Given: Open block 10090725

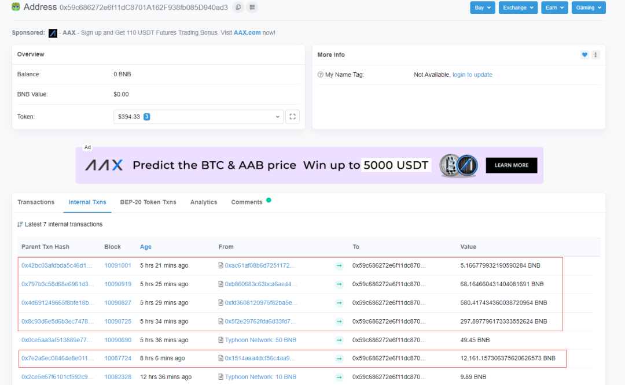Looking at the screenshot, I should [117, 321].
